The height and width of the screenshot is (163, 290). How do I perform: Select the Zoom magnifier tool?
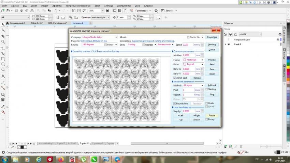click(3, 42)
